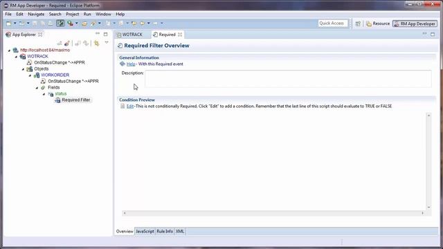The width and height of the screenshot is (443, 249).
Task: Click the condition preview horizontal scrollbar
Action: [273, 213]
